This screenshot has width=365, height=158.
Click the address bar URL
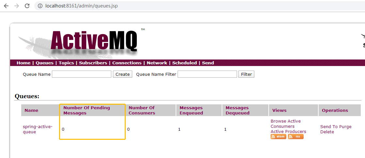pos(82,6)
